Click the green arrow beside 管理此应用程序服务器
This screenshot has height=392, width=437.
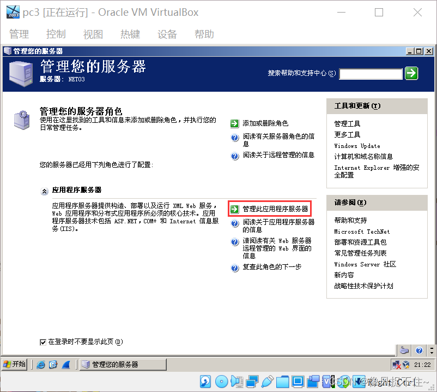coord(235,209)
